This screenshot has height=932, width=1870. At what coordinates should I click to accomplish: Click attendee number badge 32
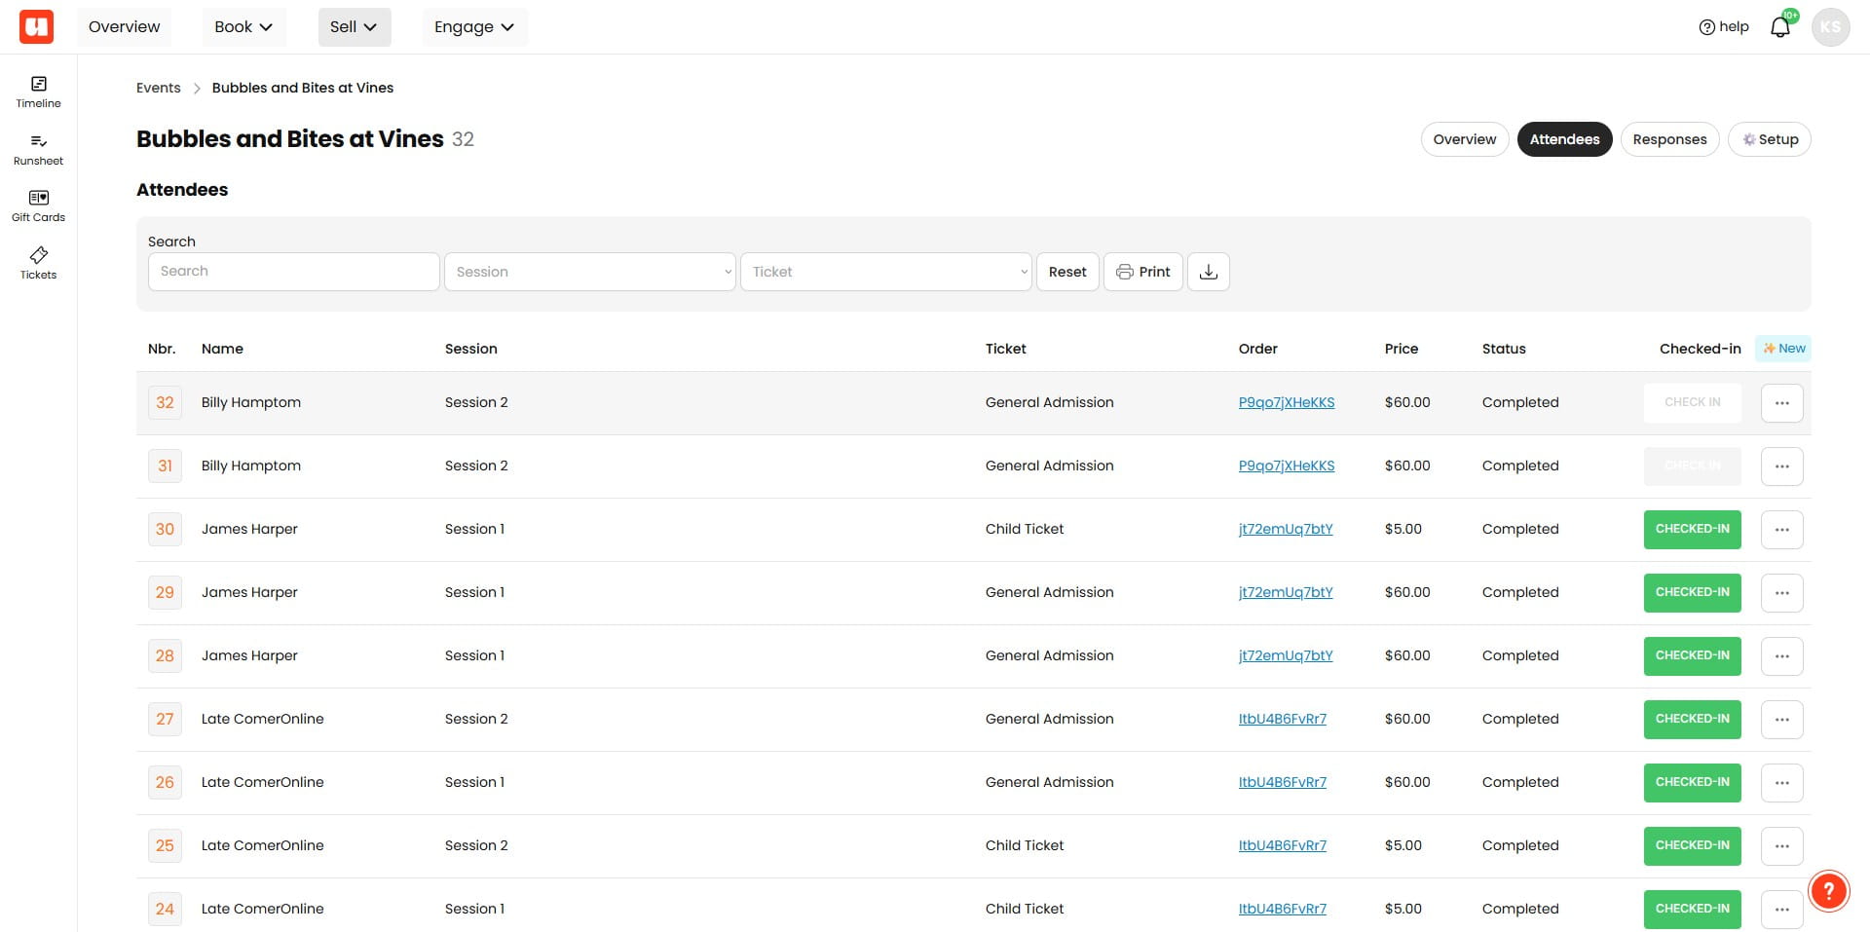tap(165, 403)
